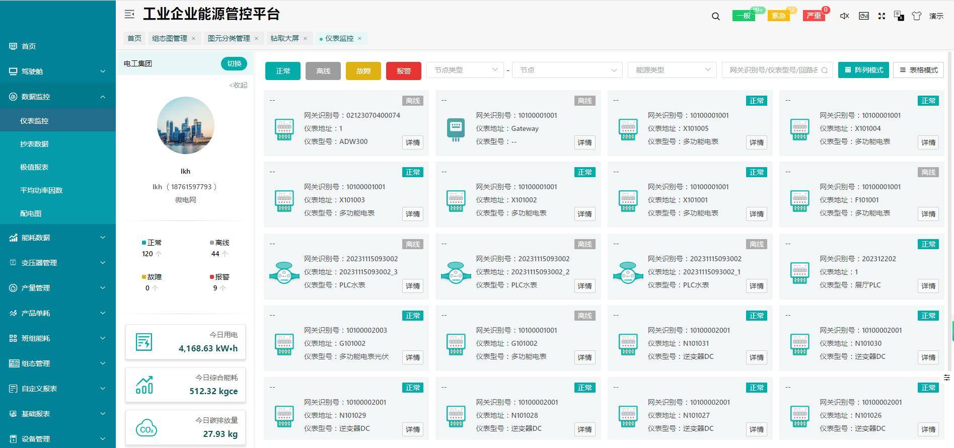Viewport: 954px width, 448px height.
Task: Expand the 自定义报表 sidebar menu
Action: [x=58, y=389]
